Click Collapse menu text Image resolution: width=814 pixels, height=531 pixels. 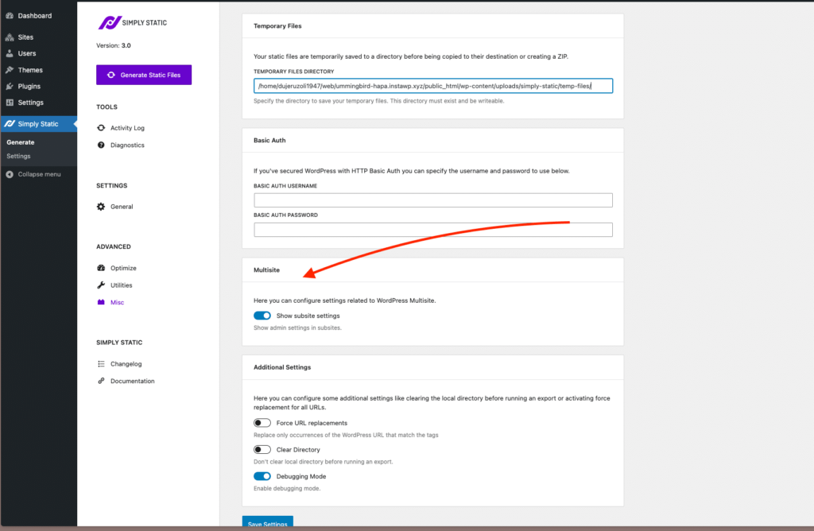(x=39, y=174)
